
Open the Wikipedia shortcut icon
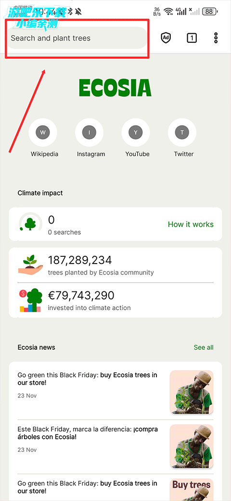coord(43,132)
